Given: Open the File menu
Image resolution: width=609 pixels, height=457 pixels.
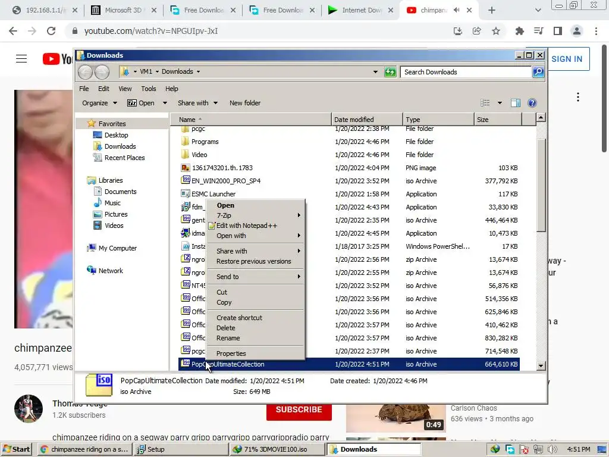Looking at the screenshot, I should pyautogui.click(x=84, y=89).
